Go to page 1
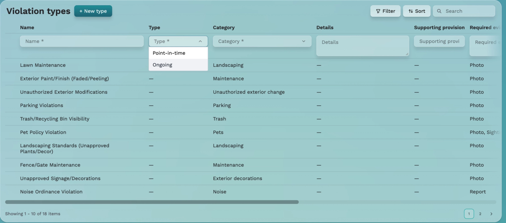506x223 pixels. [x=469, y=214]
